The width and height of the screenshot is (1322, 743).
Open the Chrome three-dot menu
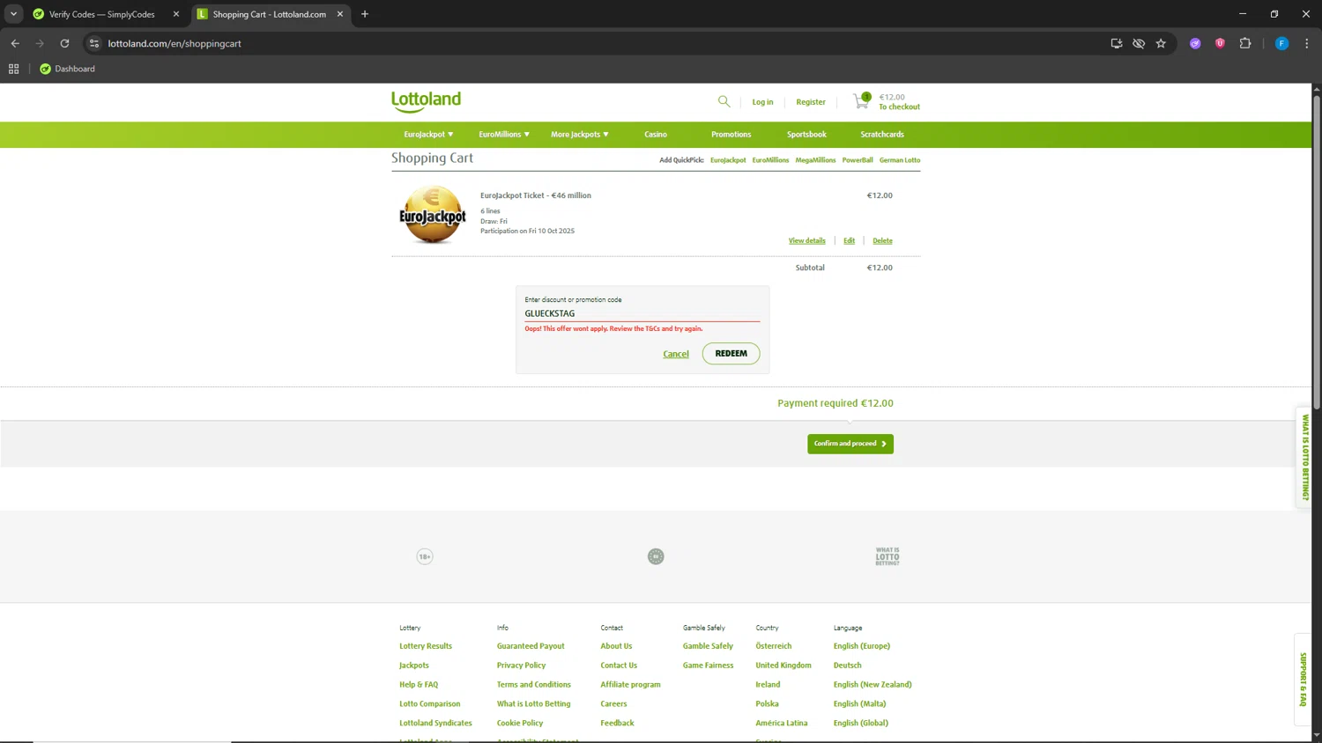click(1306, 43)
